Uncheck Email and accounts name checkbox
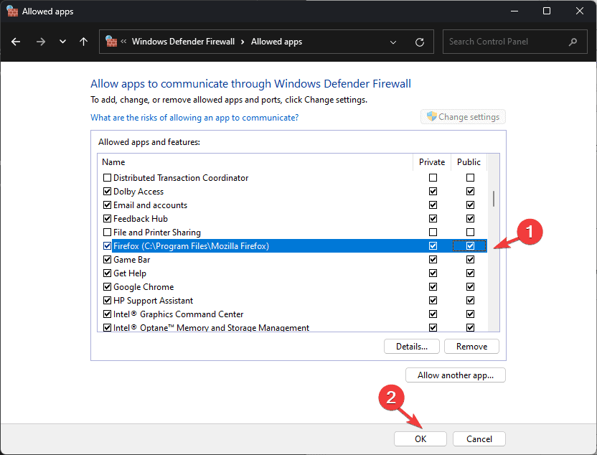The width and height of the screenshot is (597, 455). 108,205
